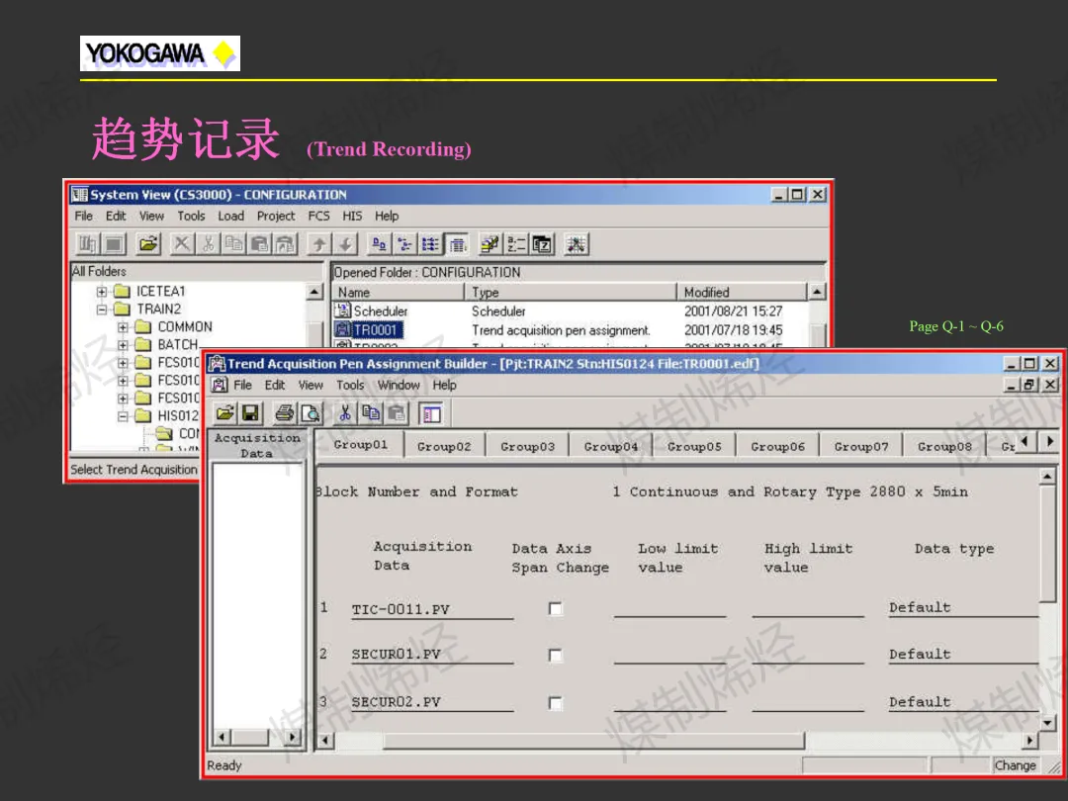
Task: Expand the COMMON folder node
Action: (x=123, y=327)
